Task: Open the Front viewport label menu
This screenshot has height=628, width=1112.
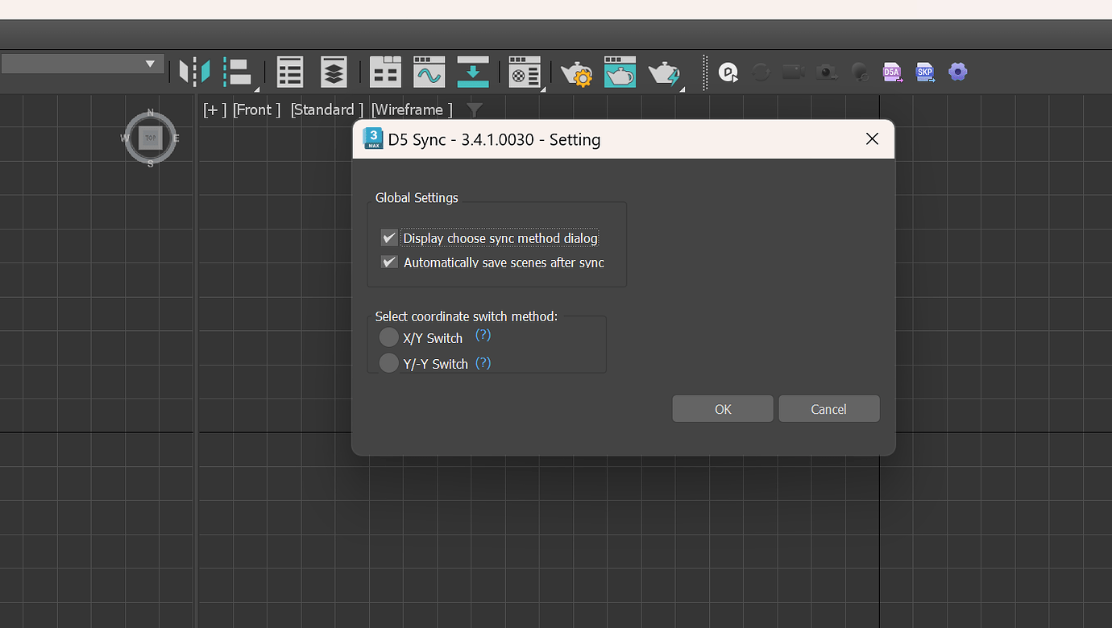Action: tap(255, 109)
